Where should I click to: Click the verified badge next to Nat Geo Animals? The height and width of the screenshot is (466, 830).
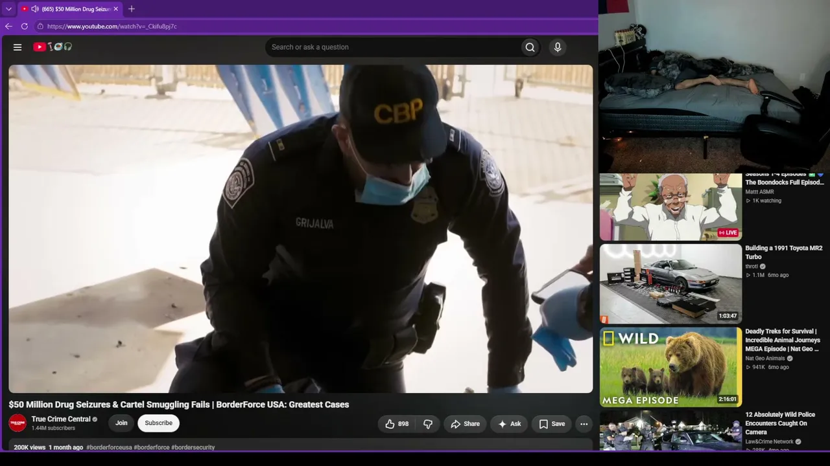[x=790, y=359]
